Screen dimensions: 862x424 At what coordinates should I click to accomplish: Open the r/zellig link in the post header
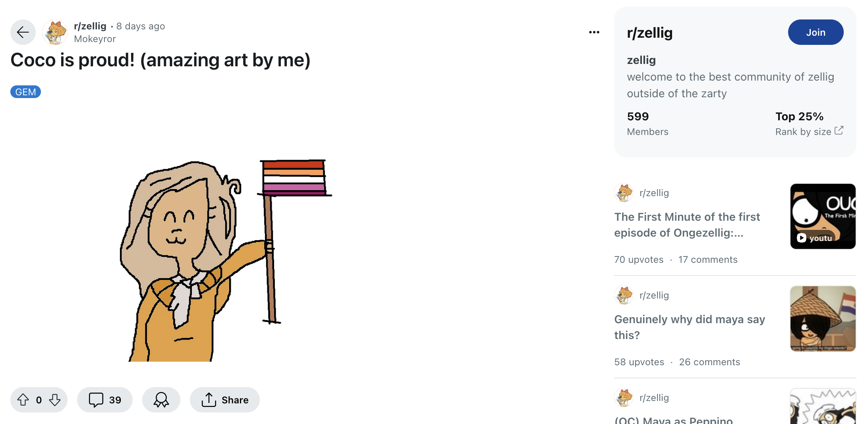pyautogui.click(x=90, y=26)
